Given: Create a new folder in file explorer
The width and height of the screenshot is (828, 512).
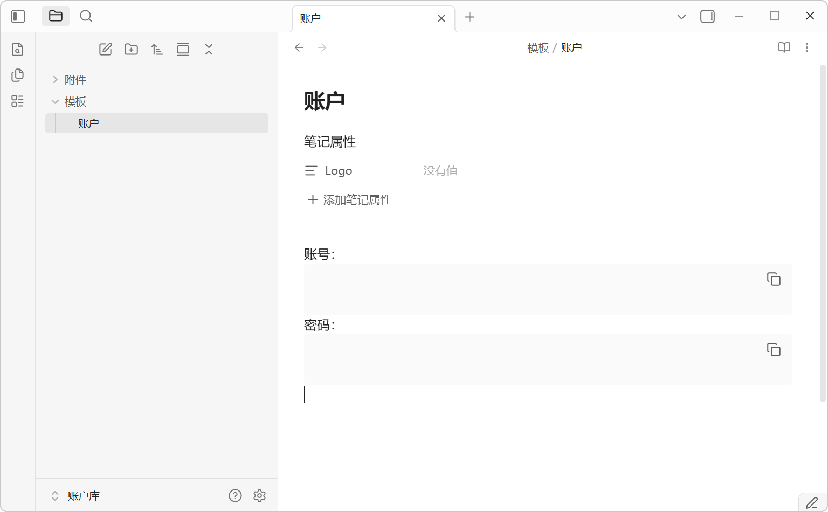Looking at the screenshot, I should [131, 50].
